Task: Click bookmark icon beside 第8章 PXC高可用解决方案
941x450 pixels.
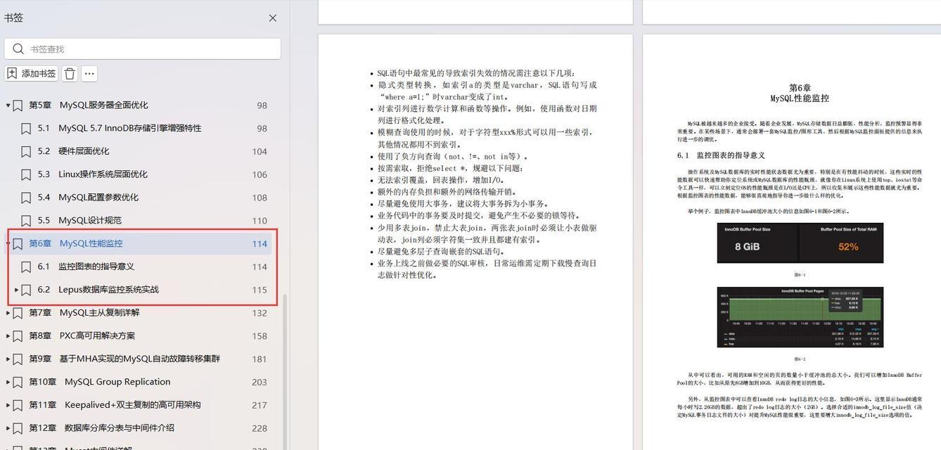Action: click(x=18, y=336)
